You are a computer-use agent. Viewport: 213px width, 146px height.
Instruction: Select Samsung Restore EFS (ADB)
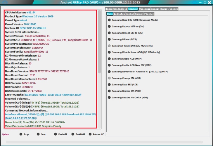[x=124, y=91]
